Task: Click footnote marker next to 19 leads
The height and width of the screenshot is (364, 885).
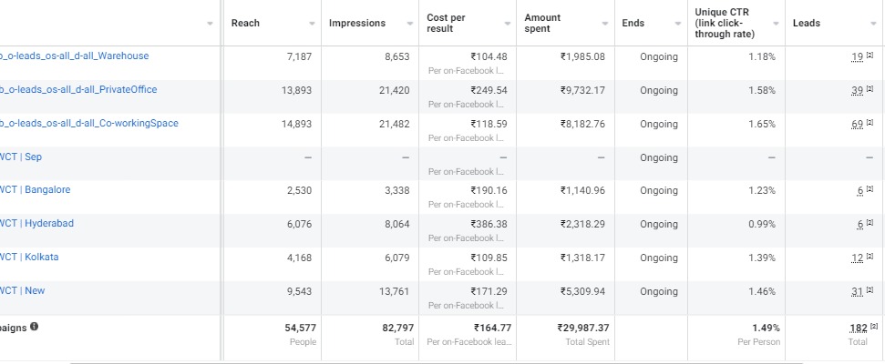Action: coord(870,56)
